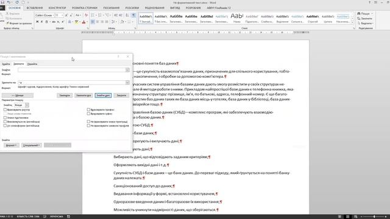This screenshot has height=219, width=390.
Task: Open the Спеціальний dropdown button
Action: [x=31, y=145]
